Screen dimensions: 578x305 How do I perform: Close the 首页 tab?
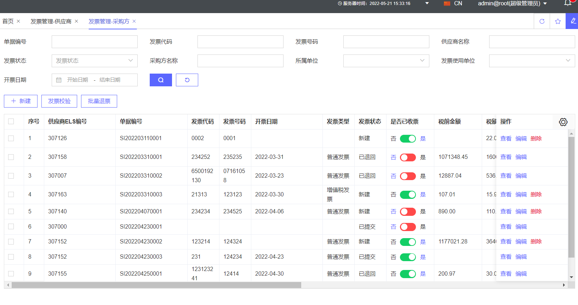[x=18, y=21]
